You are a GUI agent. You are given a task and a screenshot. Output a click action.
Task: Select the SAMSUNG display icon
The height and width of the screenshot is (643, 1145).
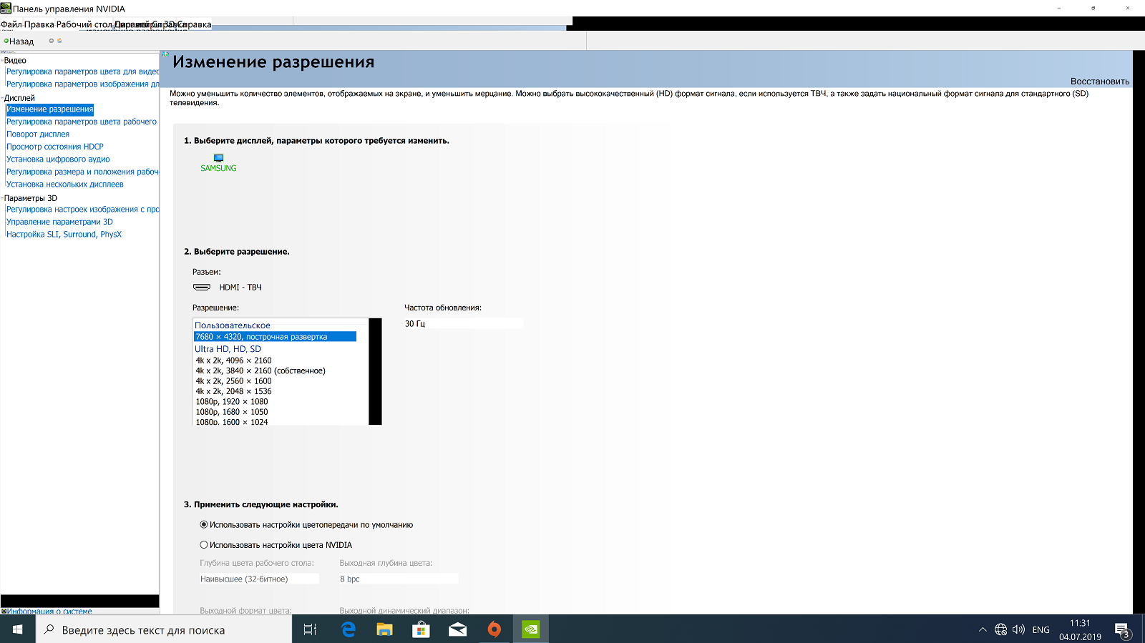pyautogui.click(x=218, y=158)
